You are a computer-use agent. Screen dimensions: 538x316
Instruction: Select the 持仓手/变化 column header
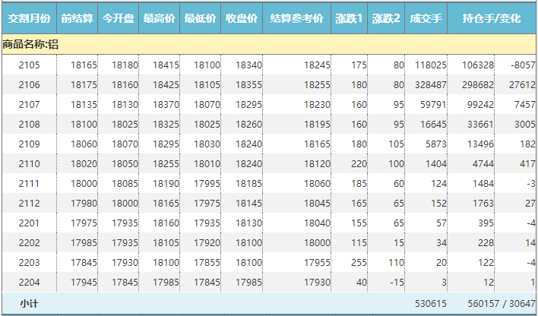pos(491,17)
